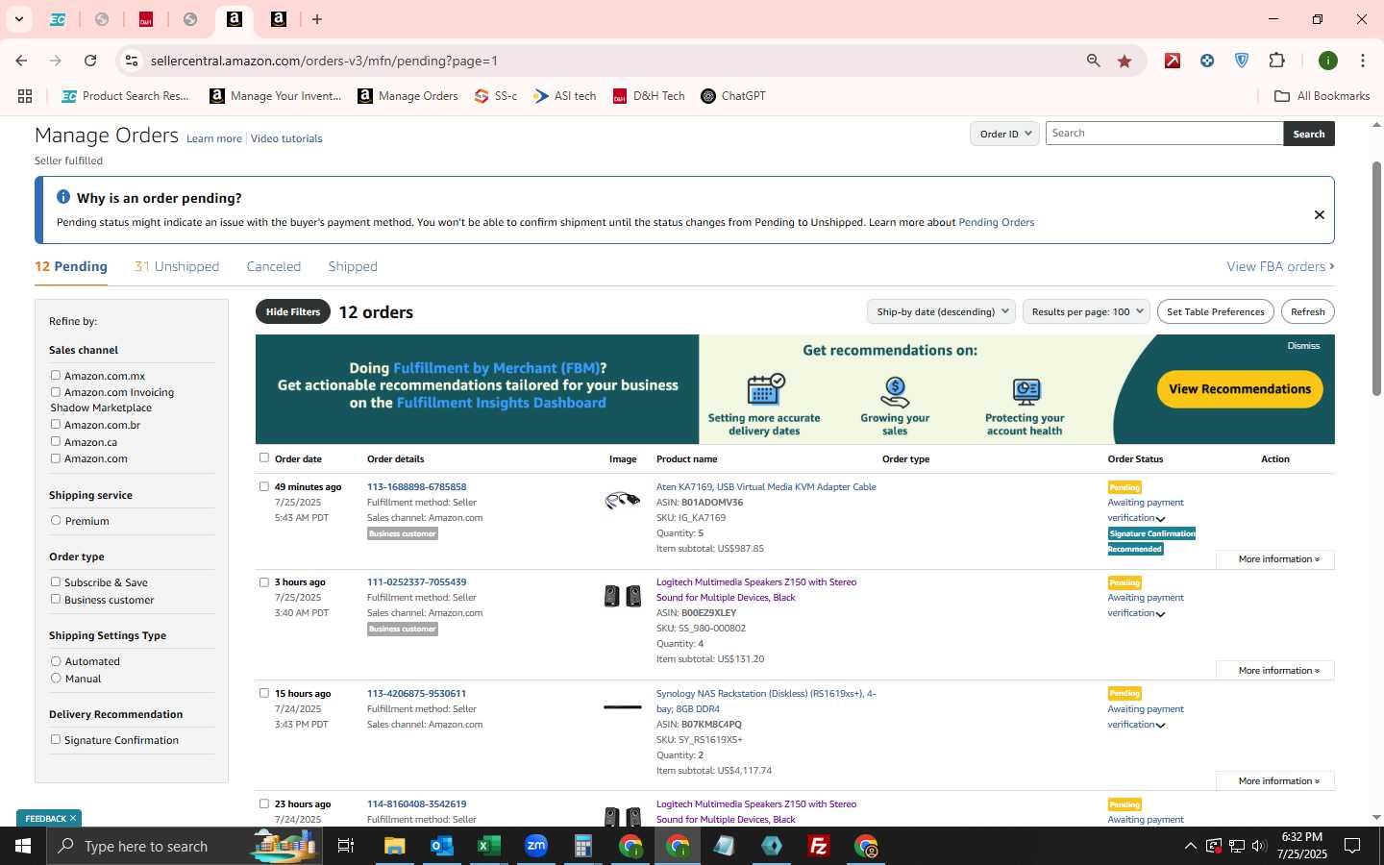The width and height of the screenshot is (1384, 865).
Task: Check the Signature Confirmation filter
Action: point(55,739)
